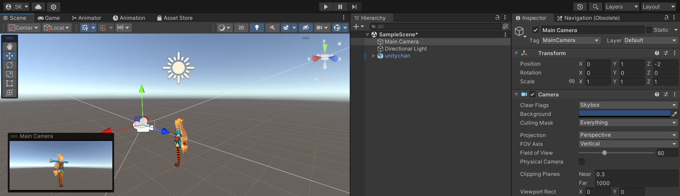Click the Hierarchy search field
The width and height of the screenshot is (680, 196).
(435, 26)
